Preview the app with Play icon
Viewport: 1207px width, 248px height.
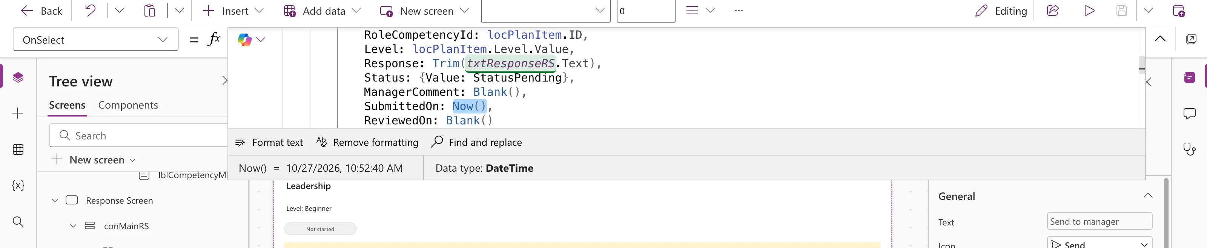click(x=1089, y=11)
